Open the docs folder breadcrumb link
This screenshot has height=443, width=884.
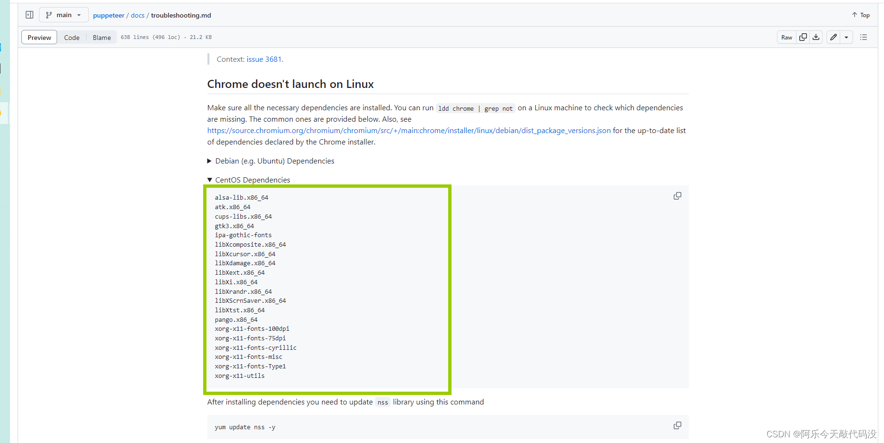coord(138,15)
